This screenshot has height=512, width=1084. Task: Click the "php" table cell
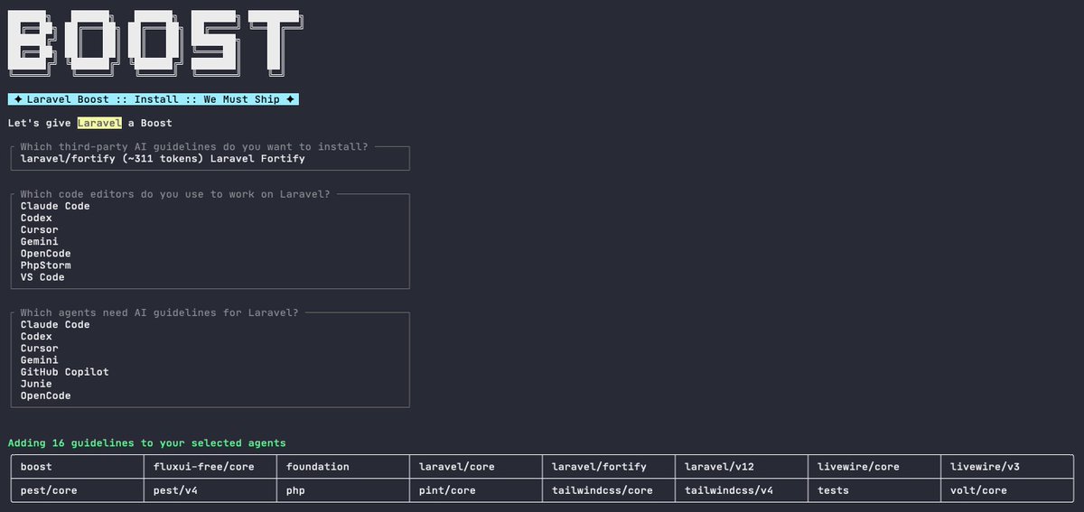(343, 490)
